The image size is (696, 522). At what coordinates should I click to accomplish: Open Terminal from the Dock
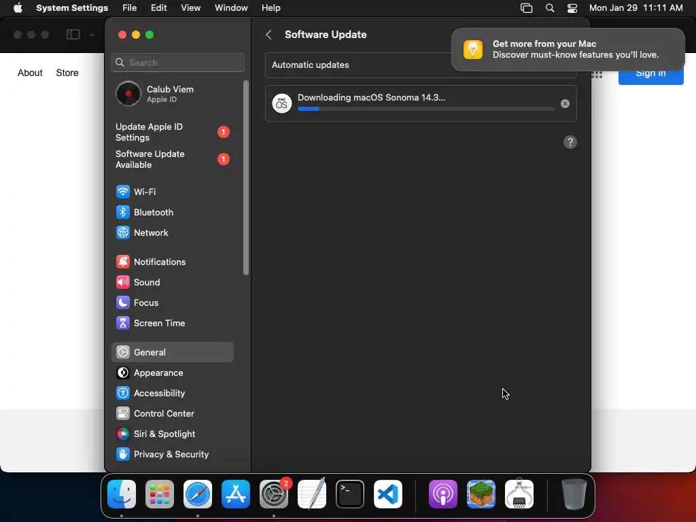(x=350, y=494)
